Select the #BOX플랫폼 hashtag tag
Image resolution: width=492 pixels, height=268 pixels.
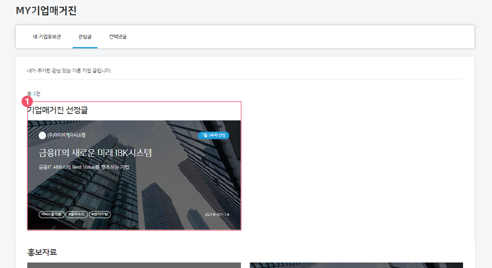click(52, 214)
